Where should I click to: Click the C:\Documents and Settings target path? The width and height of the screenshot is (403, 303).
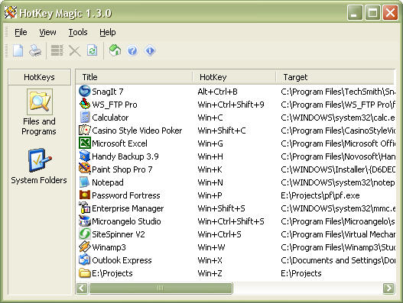(x=338, y=260)
